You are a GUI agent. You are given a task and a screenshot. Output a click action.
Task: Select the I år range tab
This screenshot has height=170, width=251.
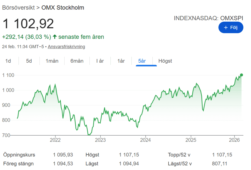100,61
